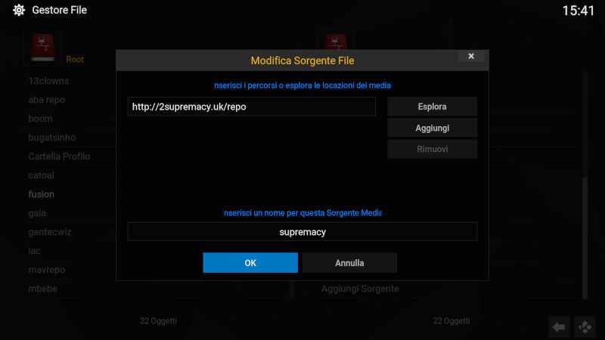Click the left red Root drive icon
The image size is (605, 340).
click(x=43, y=48)
